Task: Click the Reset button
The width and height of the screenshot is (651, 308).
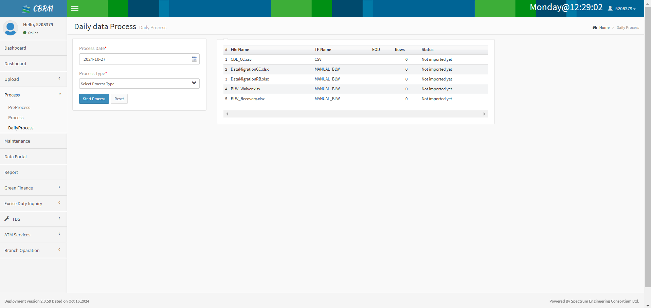Action: pyautogui.click(x=119, y=99)
